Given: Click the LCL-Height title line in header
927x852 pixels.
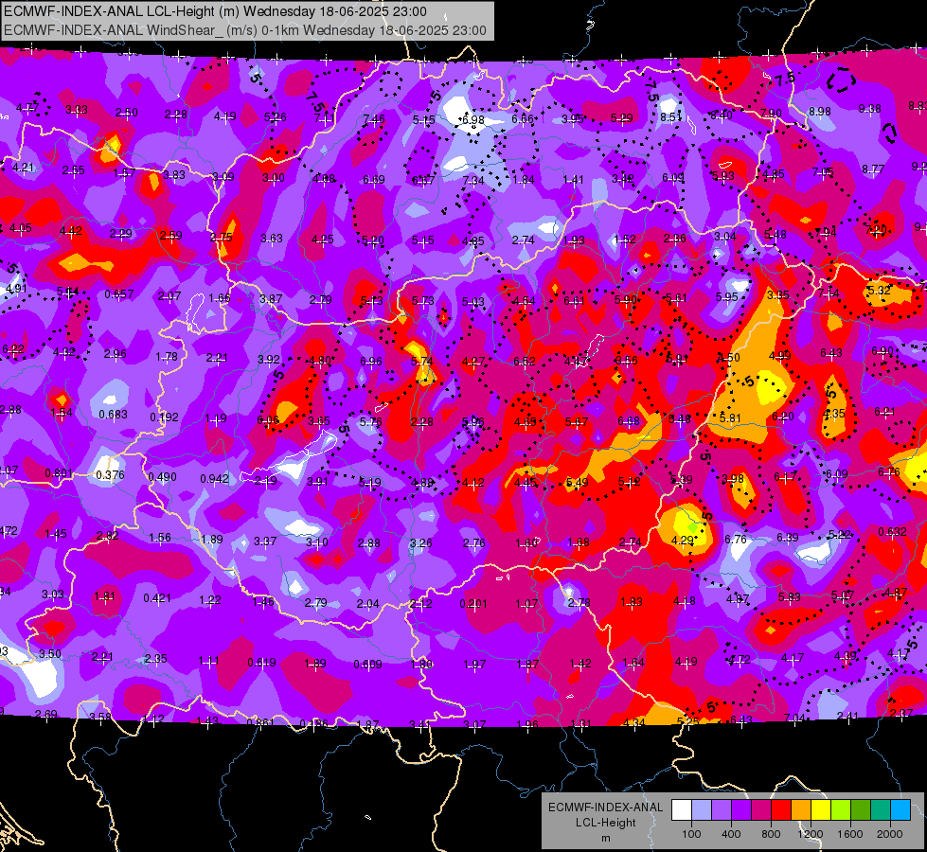Looking at the screenshot, I should pos(215,11).
